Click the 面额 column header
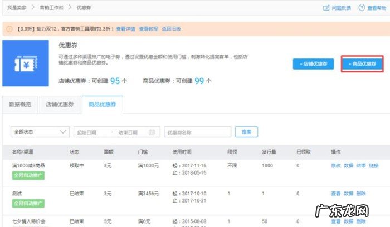The image size is (390, 227). 109,152
